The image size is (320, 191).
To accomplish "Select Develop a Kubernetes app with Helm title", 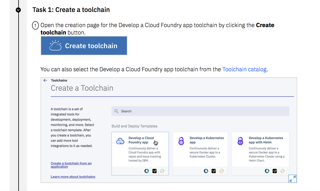I will [266, 140].
